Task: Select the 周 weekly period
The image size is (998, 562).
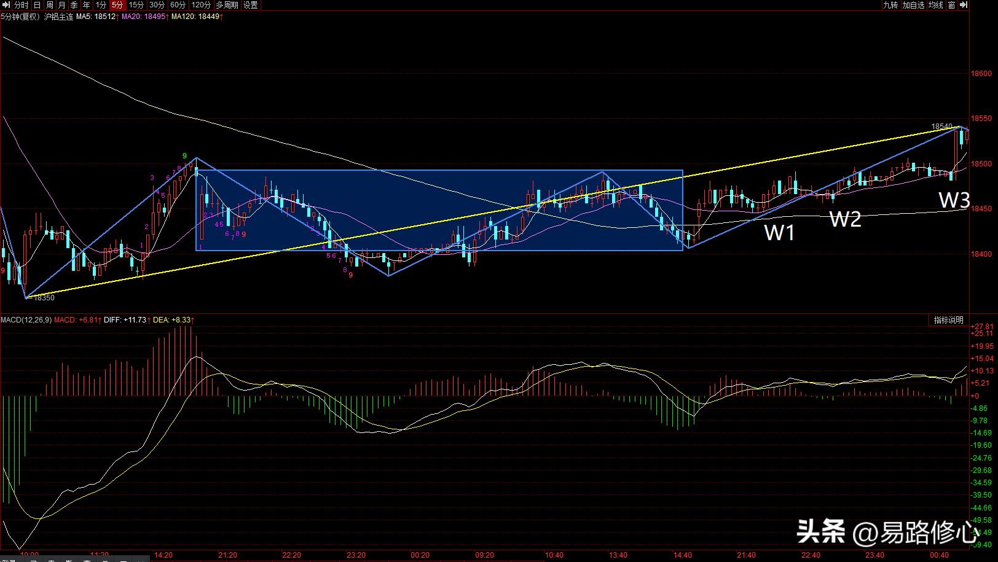Action: coord(50,5)
